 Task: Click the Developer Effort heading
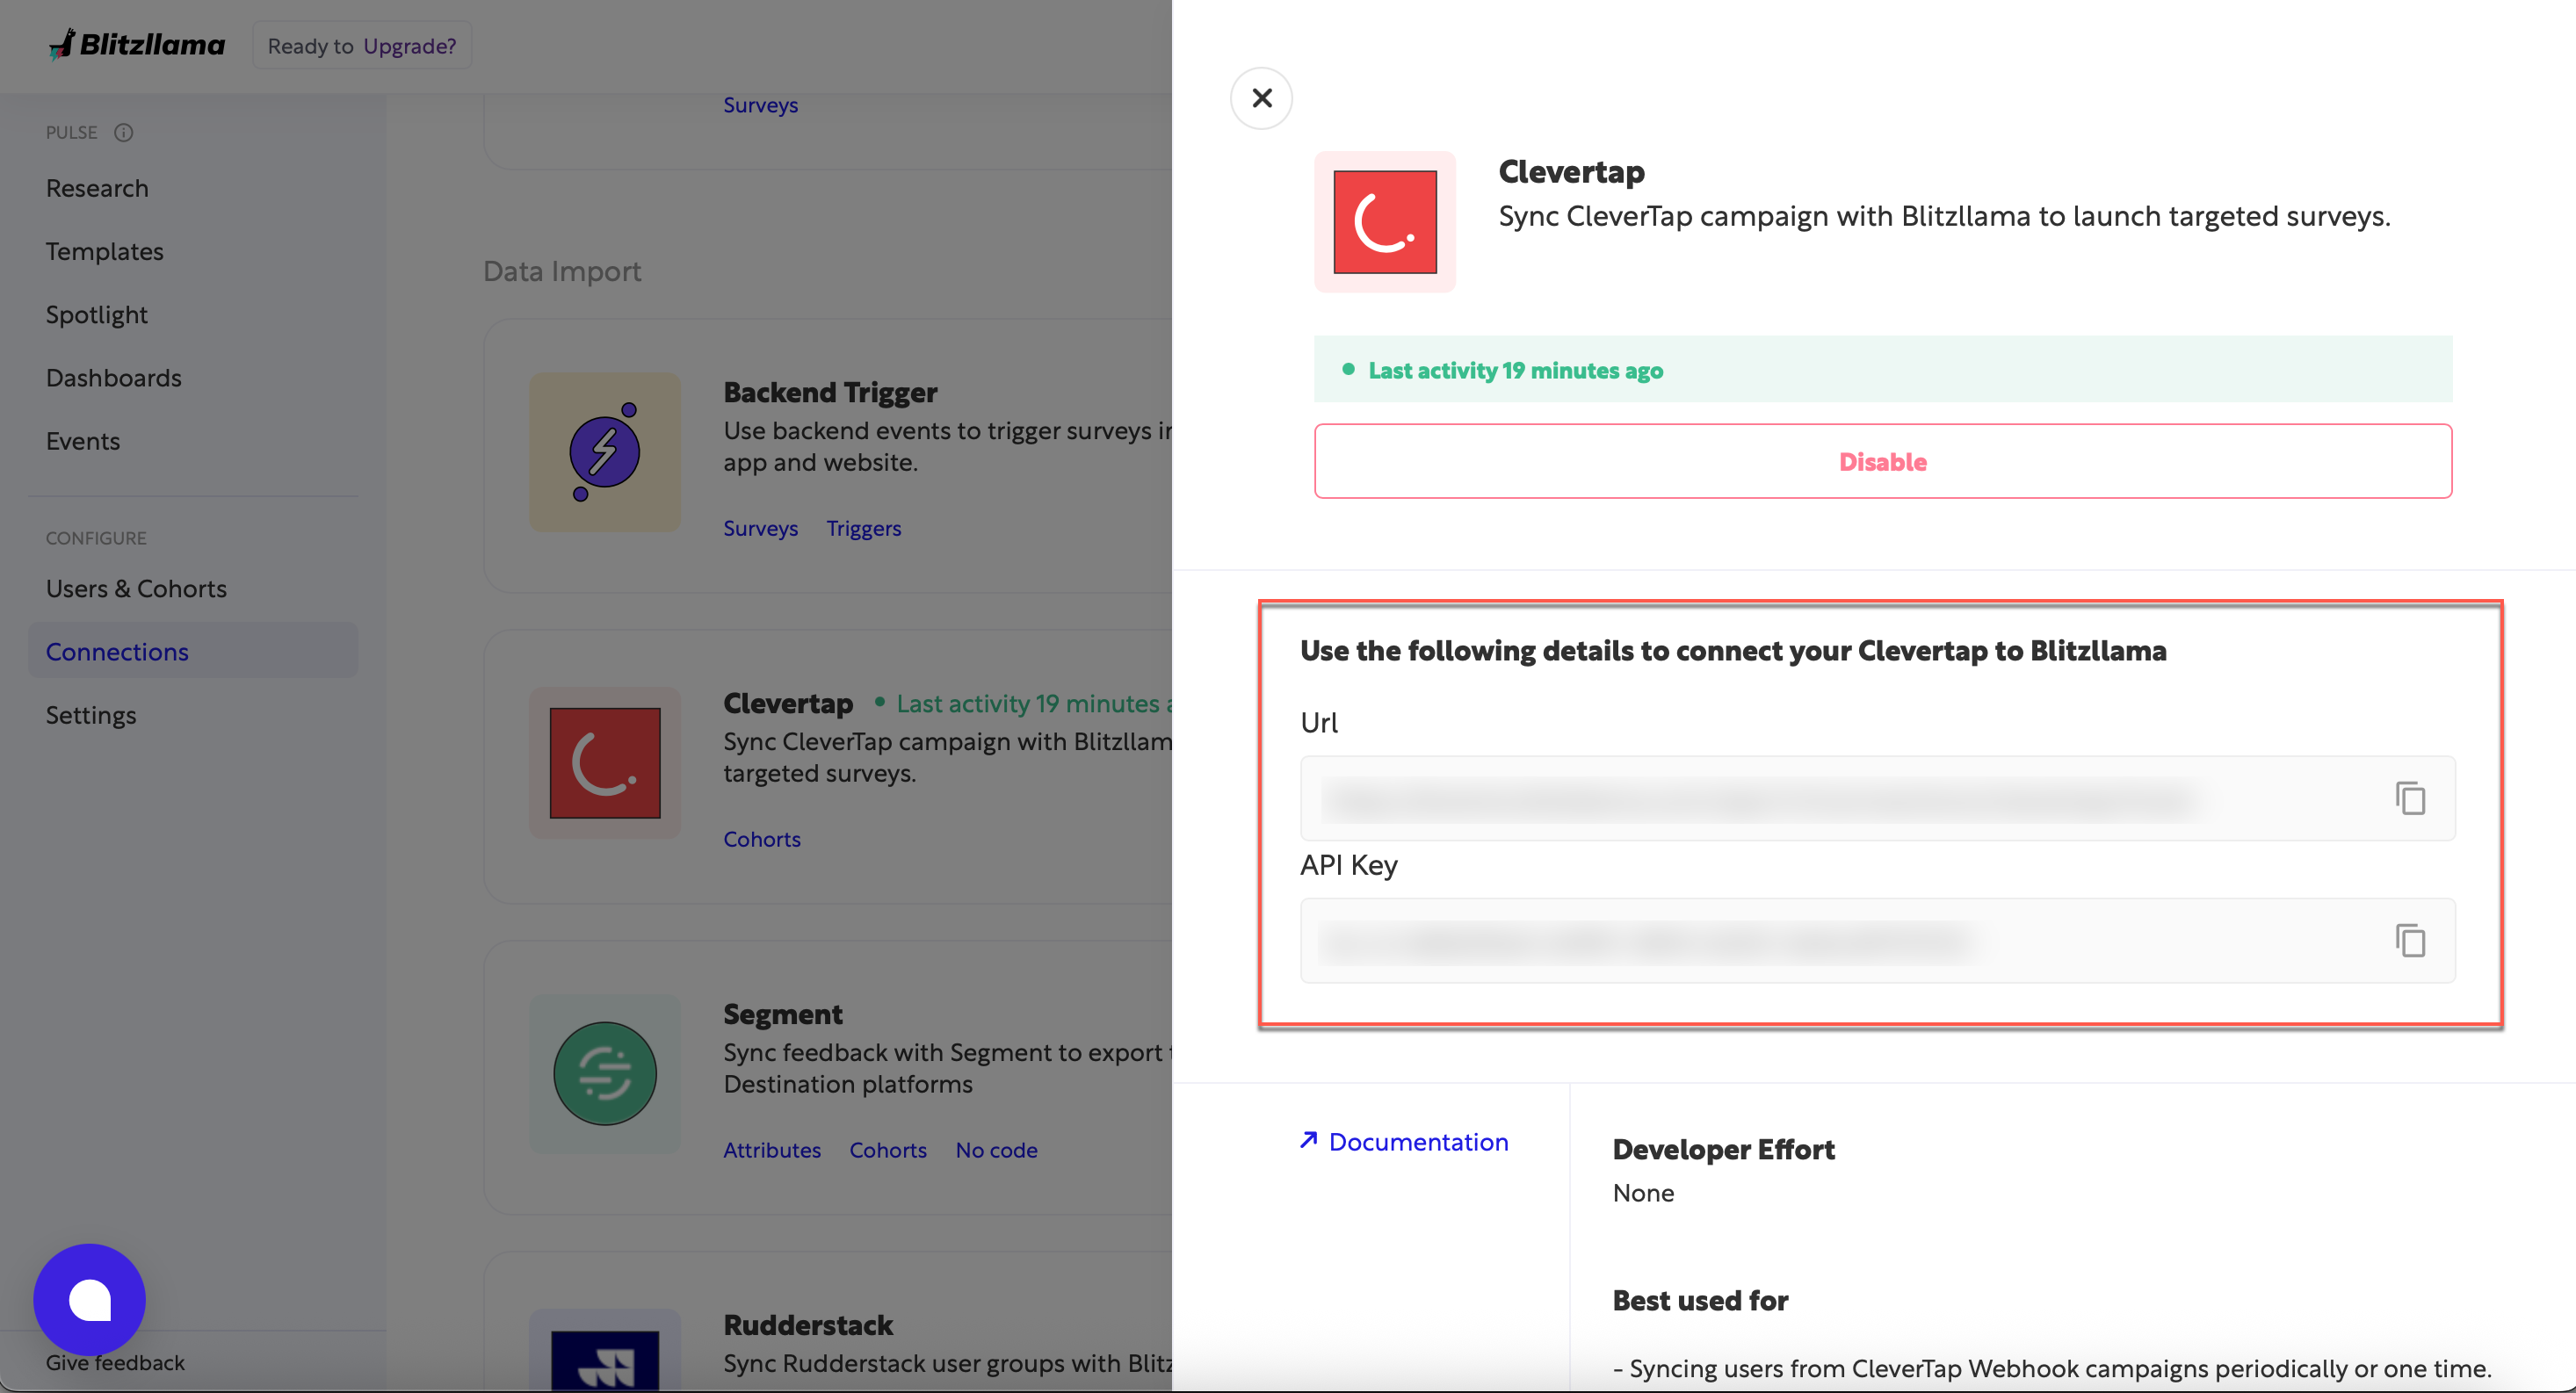(1723, 1149)
